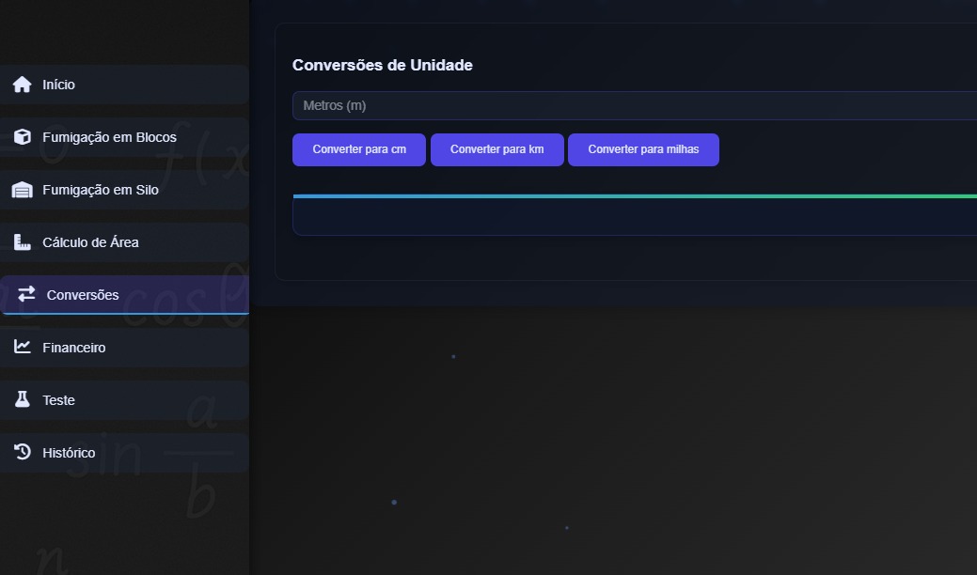Open the Histórico label in the sidebar

coord(69,453)
